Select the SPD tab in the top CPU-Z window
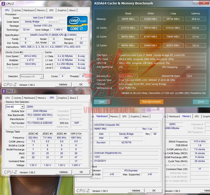This screenshot has height=195, width=210. point(51,10)
